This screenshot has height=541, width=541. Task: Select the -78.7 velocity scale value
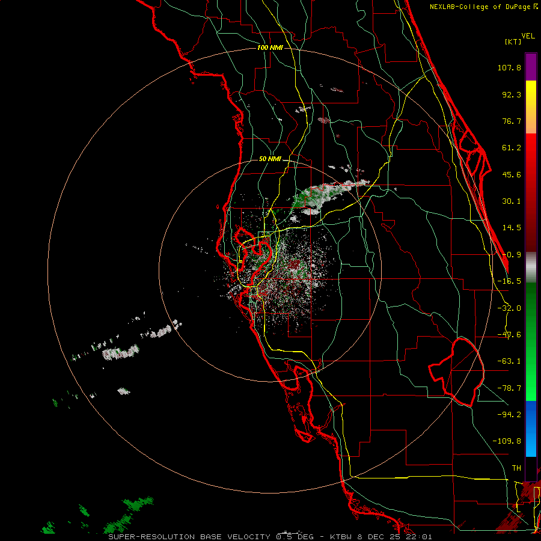(x=509, y=388)
